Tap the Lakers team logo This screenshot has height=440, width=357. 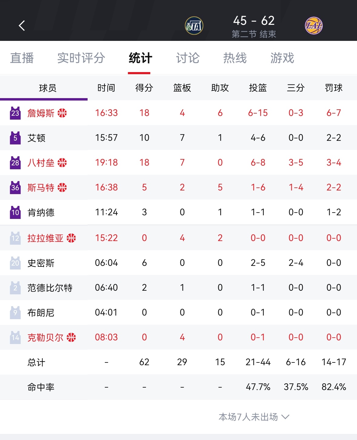[x=313, y=25]
